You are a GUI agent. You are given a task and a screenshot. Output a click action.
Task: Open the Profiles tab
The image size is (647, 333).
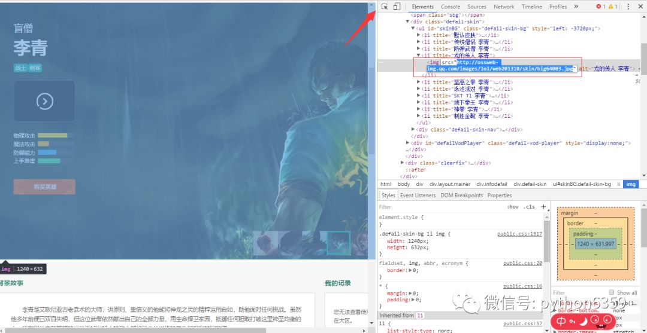point(558,7)
